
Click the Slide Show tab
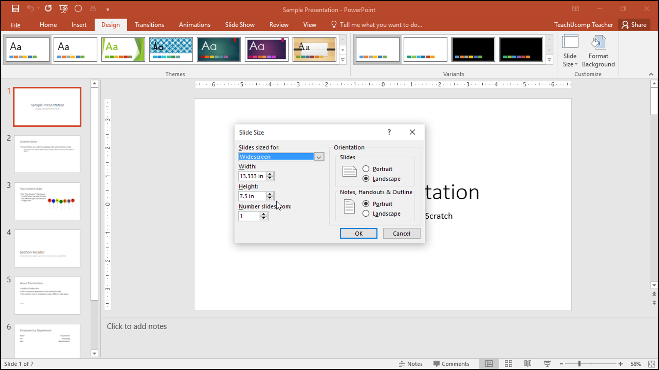click(x=240, y=24)
